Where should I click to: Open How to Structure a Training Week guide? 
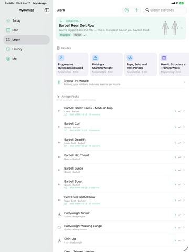pyautogui.click(x=174, y=64)
